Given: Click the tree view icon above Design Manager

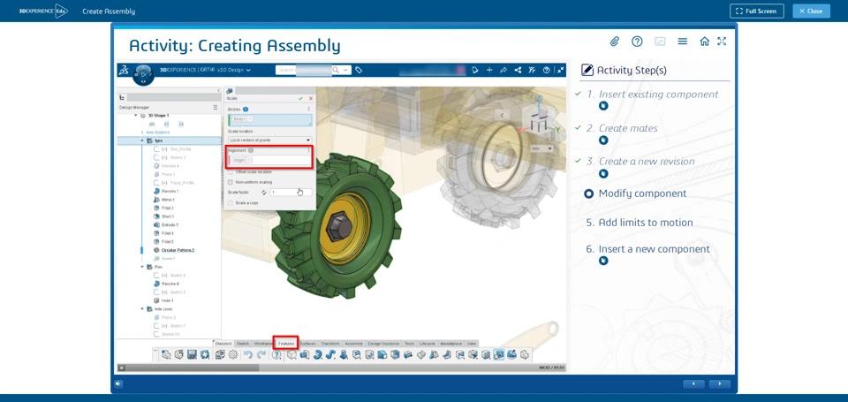Looking at the screenshot, I should coord(122,98).
